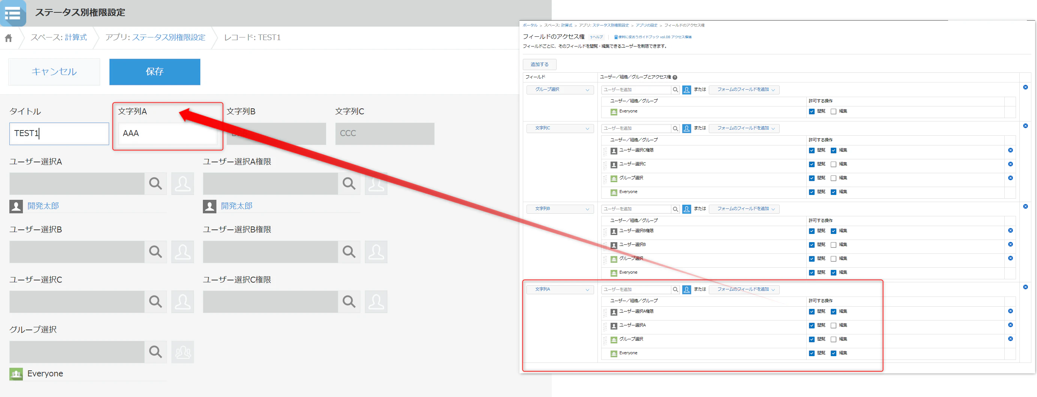
Task: Open 便利に使おうガイドブック vol.08 link
Action: coord(653,37)
